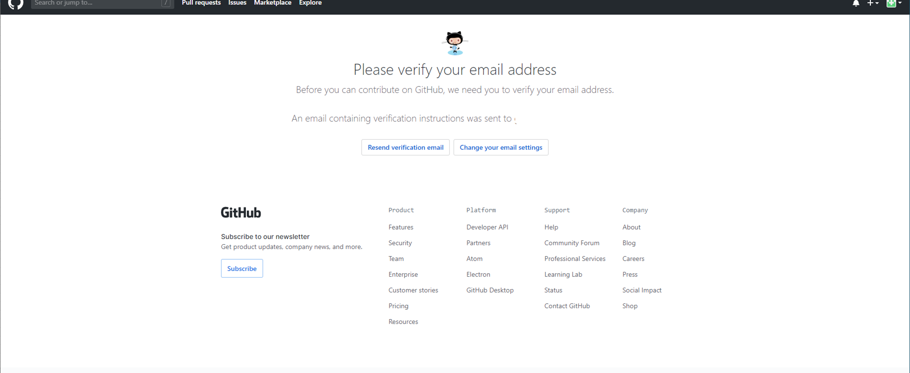Image resolution: width=910 pixels, height=373 pixels.
Task: Click the GitHub wordmark logo in footer
Action: coord(241,213)
